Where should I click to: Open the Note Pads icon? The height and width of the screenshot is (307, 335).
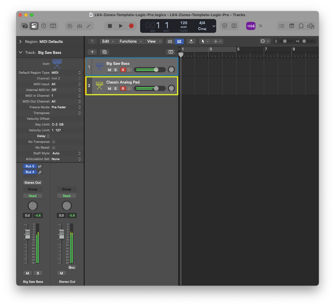(x=292, y=26)
